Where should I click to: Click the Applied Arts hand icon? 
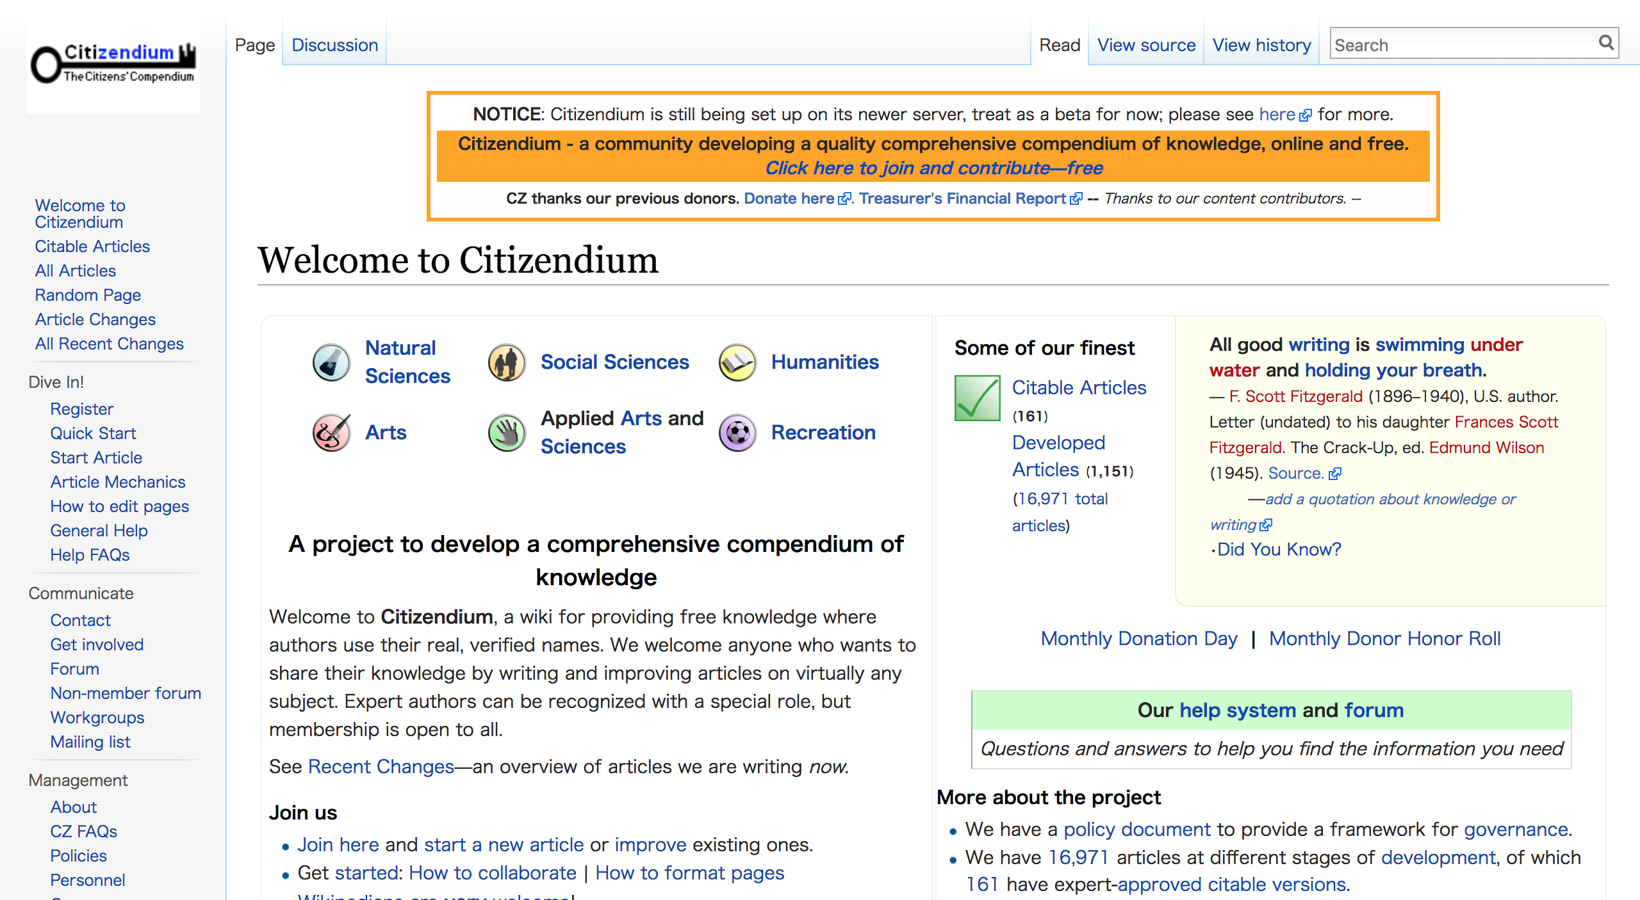[x=507, y=433]
